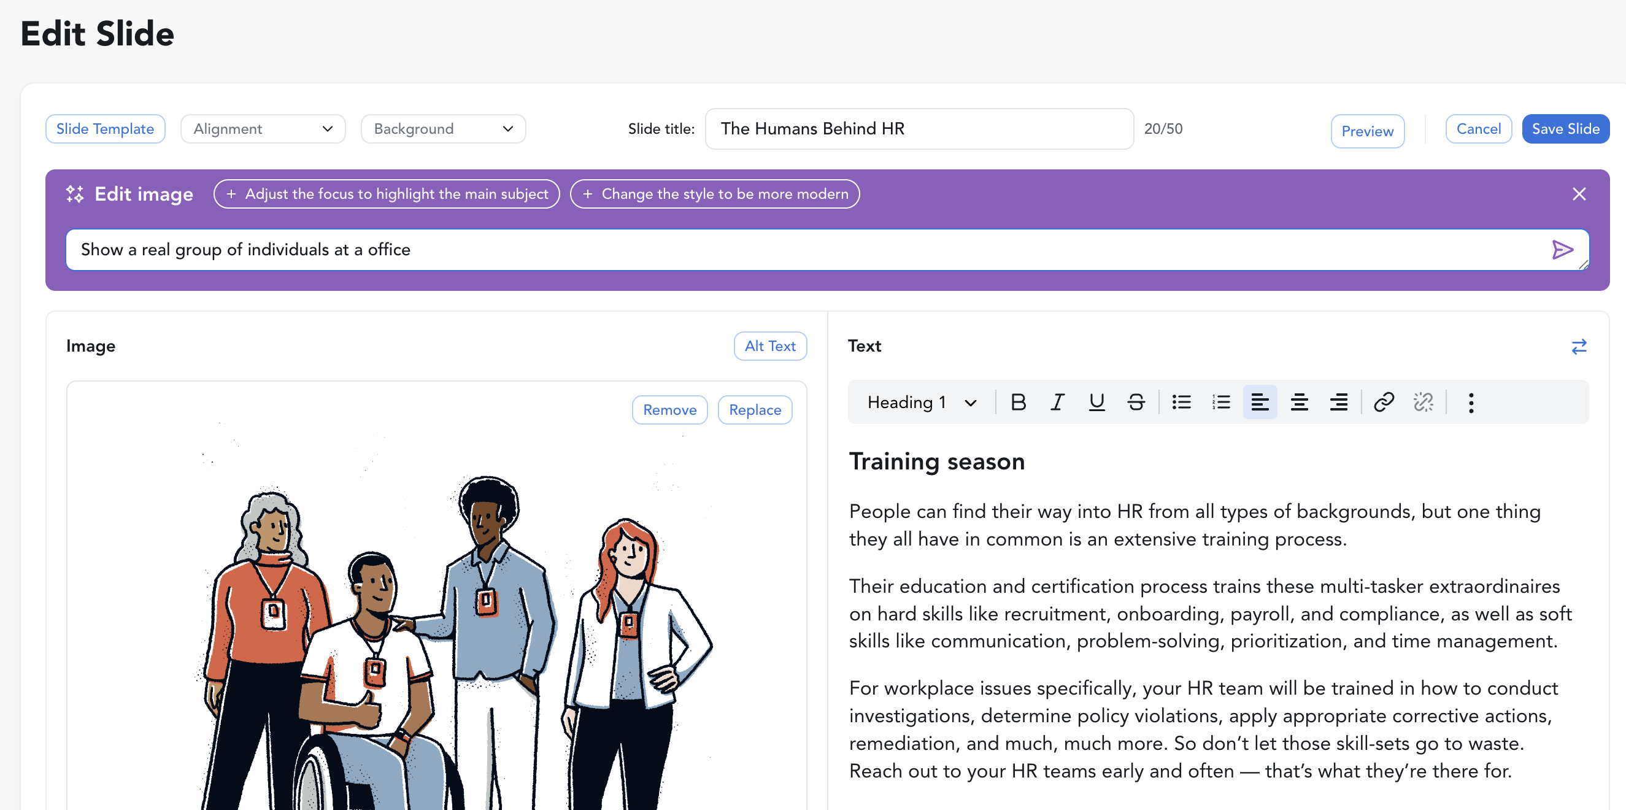Image resolution: width=1626 pixels, height=810 pixels.
Task: Open the Heading 1 style dropdown
Action: click(921, 402)
